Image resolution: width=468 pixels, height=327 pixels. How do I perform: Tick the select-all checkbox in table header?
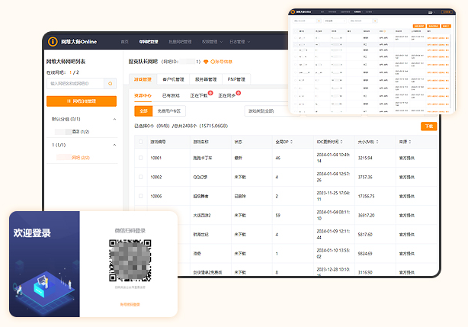tap(140, 142)
